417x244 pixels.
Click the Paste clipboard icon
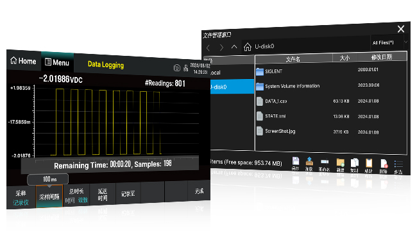tap(369, 163)
